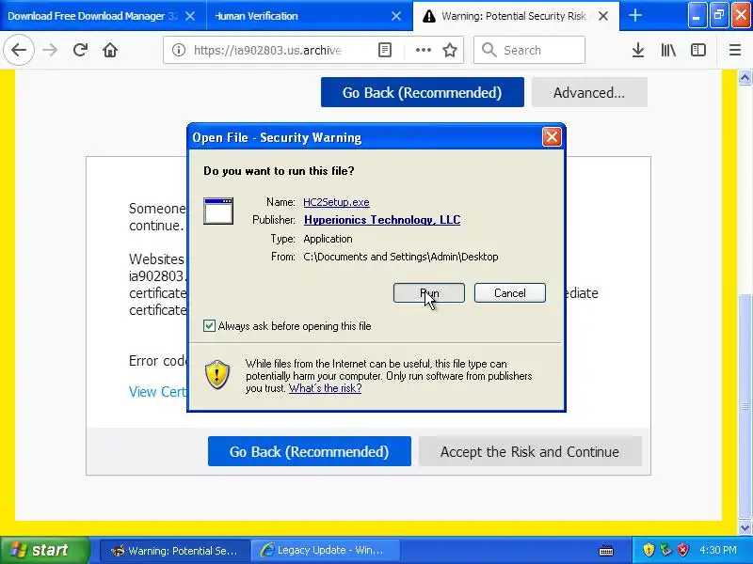
Task: Open the HC2Setup.exe name link
Action: (x=336, y=202)
